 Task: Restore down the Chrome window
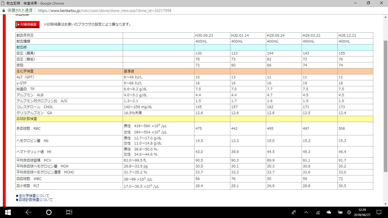tap(368, 3)
